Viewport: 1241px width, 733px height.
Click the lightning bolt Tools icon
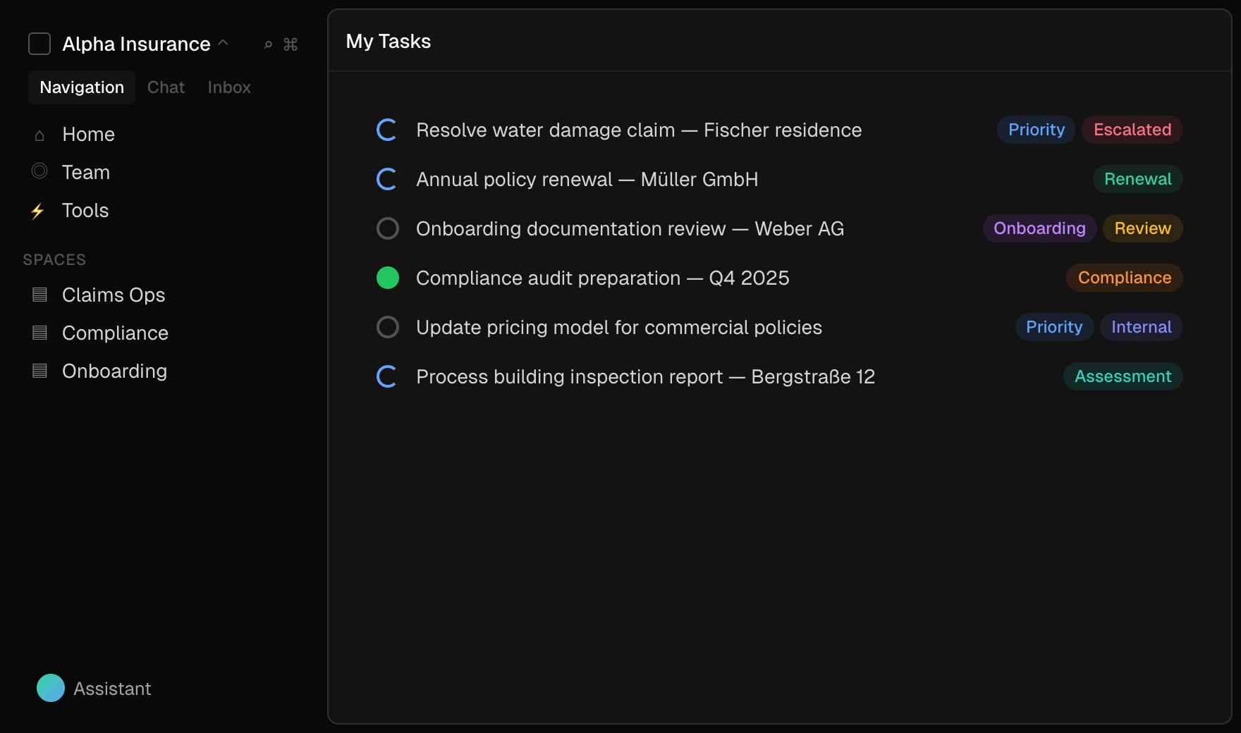tap(38, 210)
